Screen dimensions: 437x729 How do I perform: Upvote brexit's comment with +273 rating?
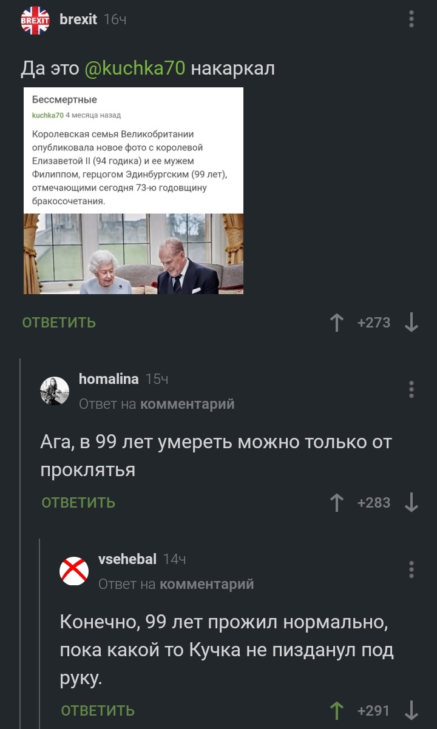coord(336,323)
